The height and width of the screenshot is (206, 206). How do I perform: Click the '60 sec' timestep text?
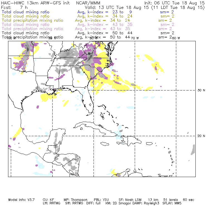188,200
